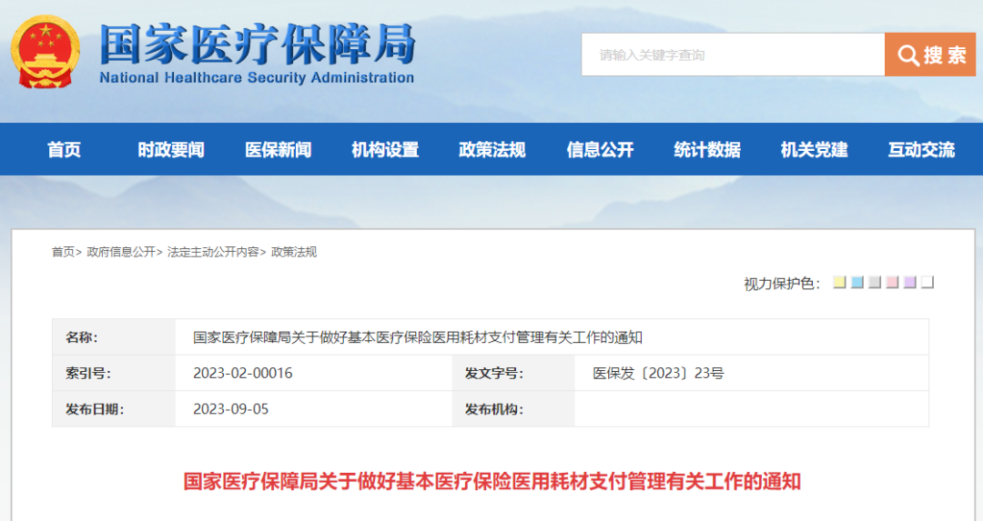Click the national emblem logo
983x521 pixels.
(46, 52)
